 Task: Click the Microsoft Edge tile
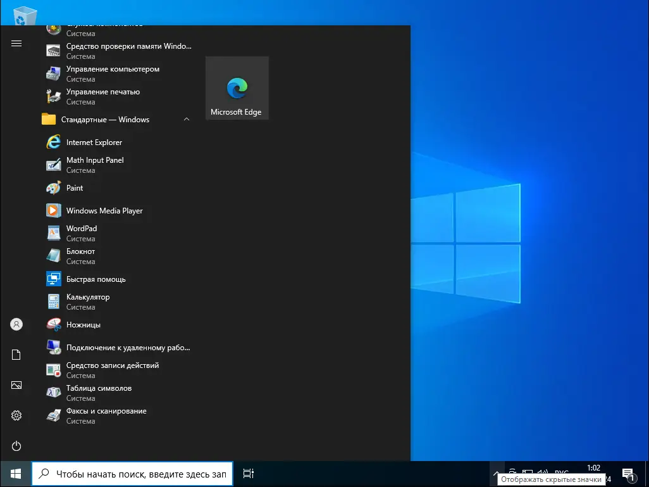[x=237, y=88]
